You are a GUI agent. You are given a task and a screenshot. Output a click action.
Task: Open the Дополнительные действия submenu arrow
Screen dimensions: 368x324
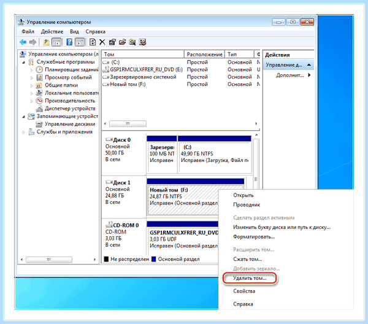pyautogui.click(x=309, y=75)
